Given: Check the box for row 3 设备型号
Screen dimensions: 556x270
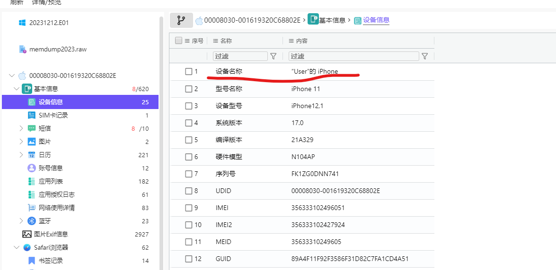Looking at the screenshot, I should click(188, 106).
